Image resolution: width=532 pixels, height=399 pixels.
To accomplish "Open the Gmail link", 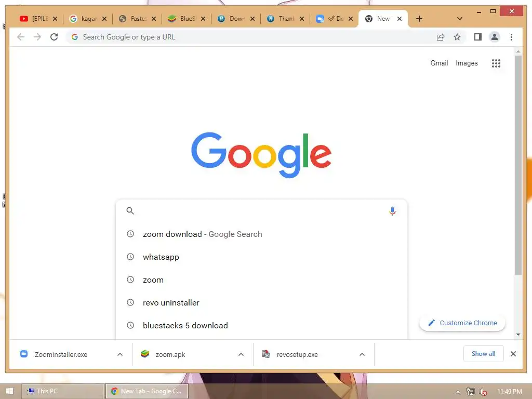I will tap(439, 63).
